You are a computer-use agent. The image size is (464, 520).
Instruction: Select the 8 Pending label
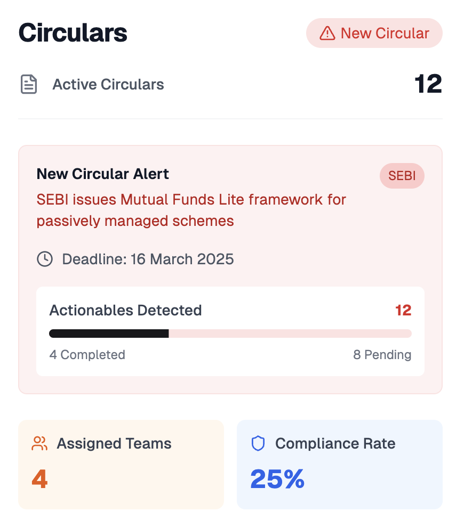382,354
